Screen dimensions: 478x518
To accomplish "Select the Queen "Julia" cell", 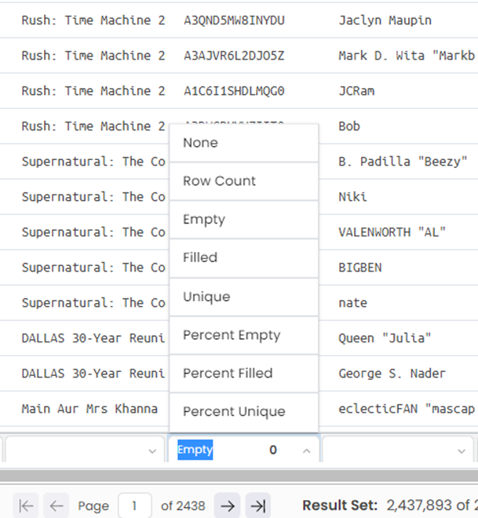I will [385, 338].
